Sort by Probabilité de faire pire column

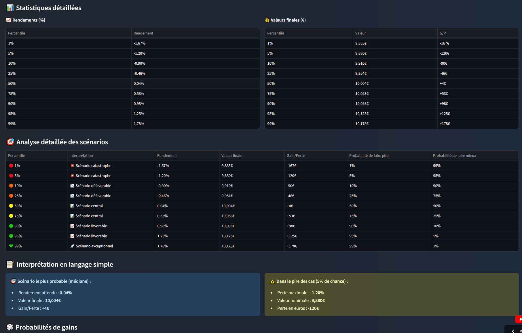369,156
